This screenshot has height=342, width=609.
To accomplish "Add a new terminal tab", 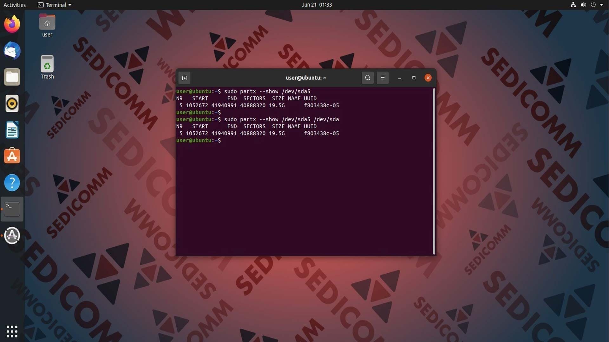I will (185, 78).
